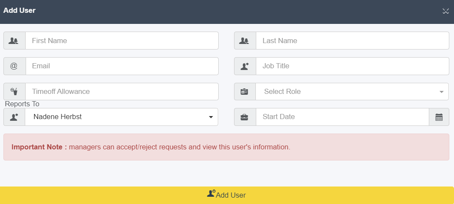454x204 pixels.
Task: Click the person icon beside Job Title
Action: click(x=245, y=66)
